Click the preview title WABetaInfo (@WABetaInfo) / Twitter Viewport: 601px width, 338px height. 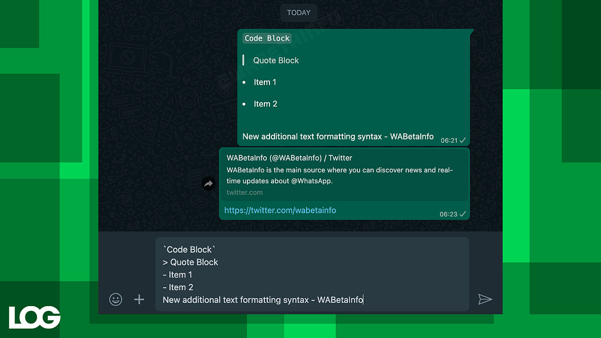[x=289, y=158]
